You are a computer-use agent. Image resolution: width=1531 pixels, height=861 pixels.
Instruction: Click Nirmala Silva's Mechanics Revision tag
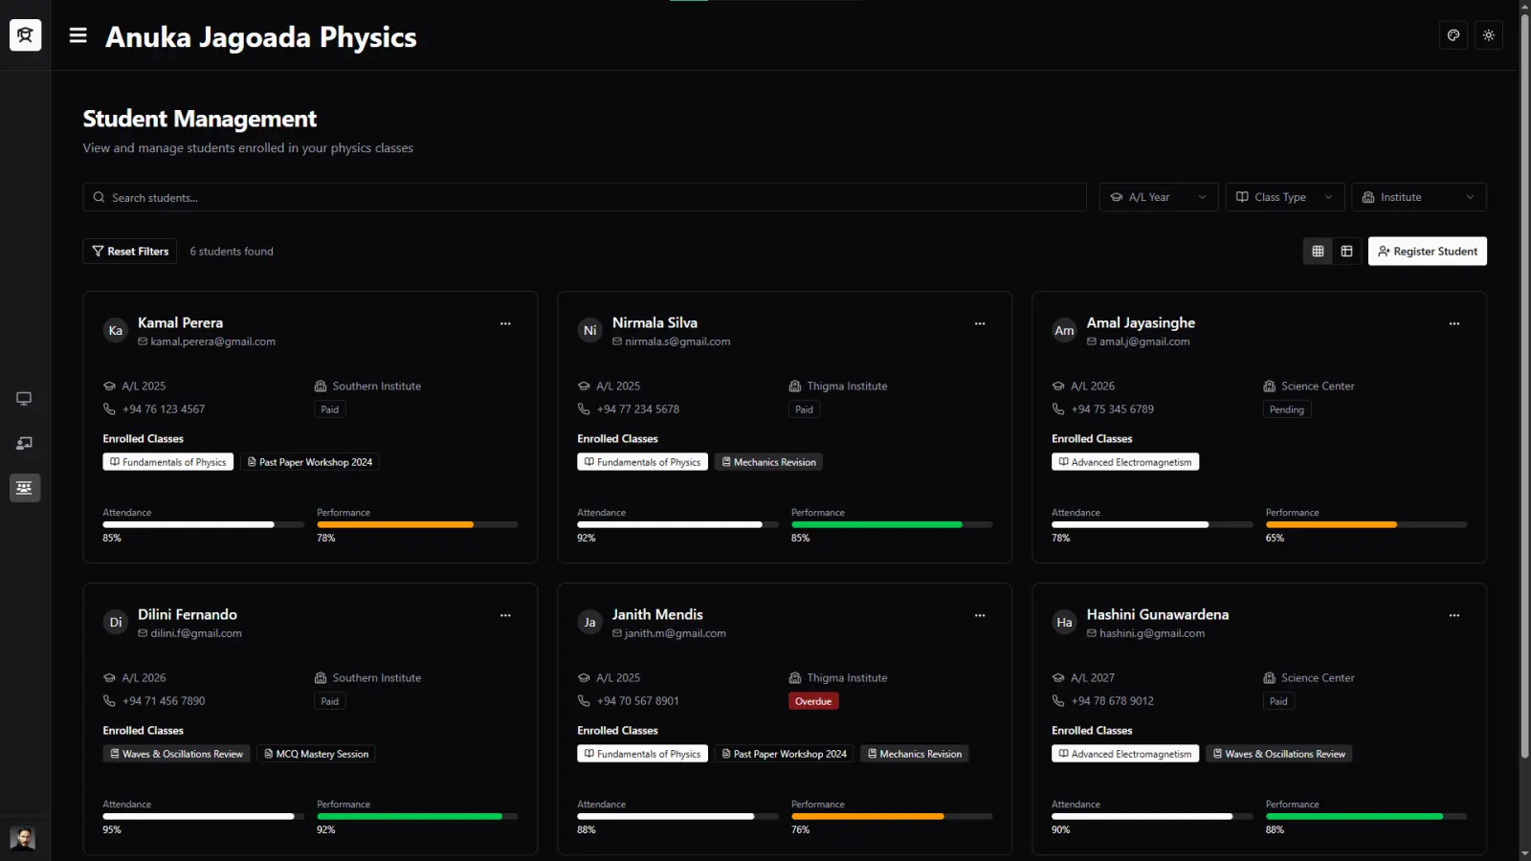click(x=768, y=462)
